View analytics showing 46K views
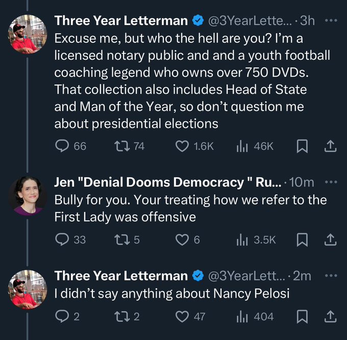347x340 pixels. [241, 146]
